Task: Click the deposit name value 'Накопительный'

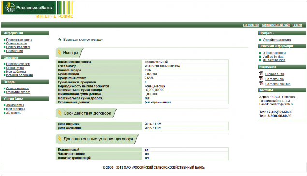Action: pos(156,62)
